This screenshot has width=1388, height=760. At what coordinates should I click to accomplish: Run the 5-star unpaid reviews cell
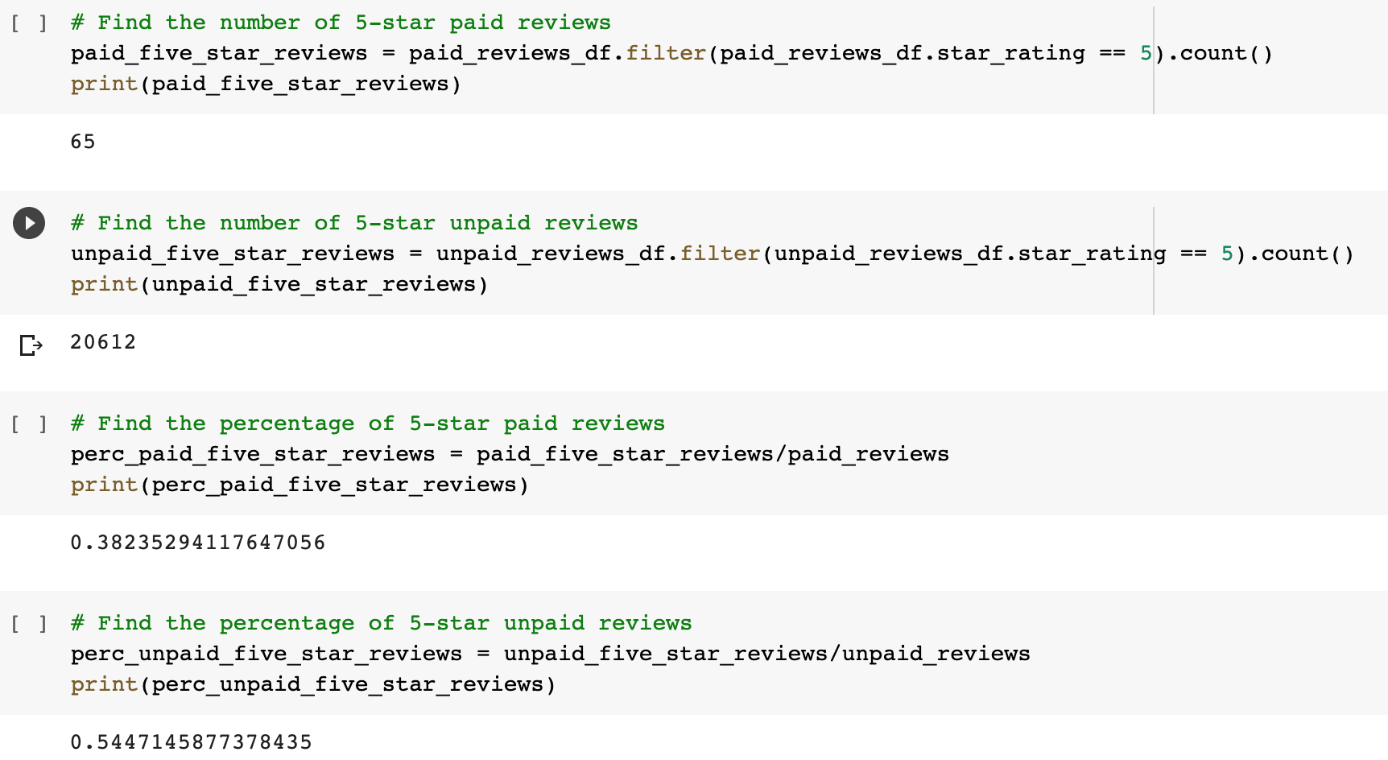(29, 223)
